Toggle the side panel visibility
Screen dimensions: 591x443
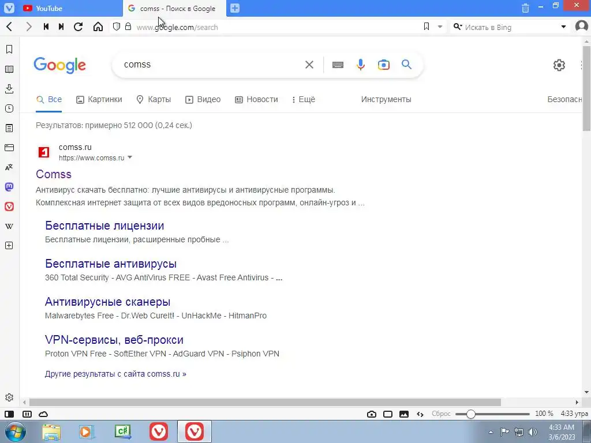[9, 414]
